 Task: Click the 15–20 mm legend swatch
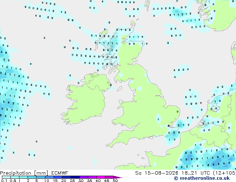click(x=58, y=177)
